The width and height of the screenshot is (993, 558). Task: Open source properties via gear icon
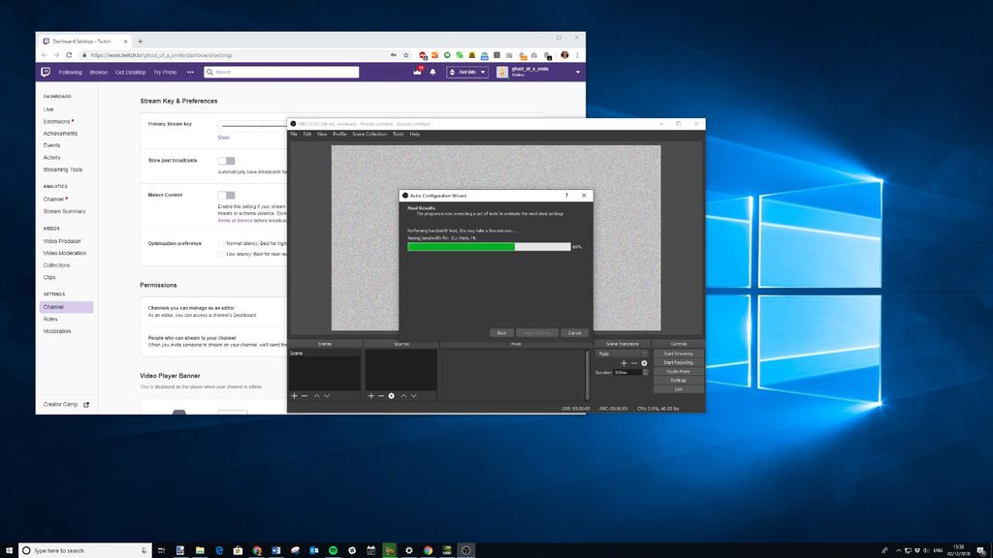click(390, 396)
